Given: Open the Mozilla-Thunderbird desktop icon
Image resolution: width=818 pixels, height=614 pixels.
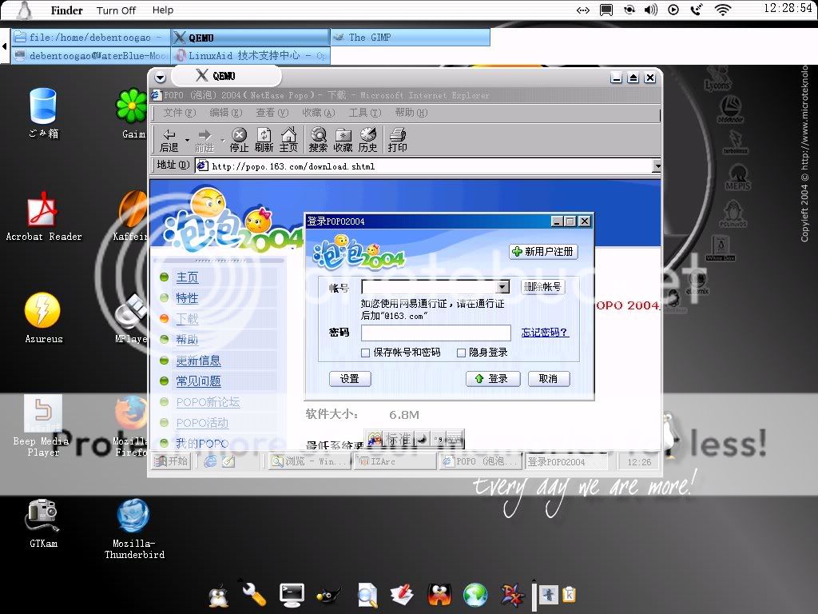Looking at the screenshot, I should click(134, 529).
